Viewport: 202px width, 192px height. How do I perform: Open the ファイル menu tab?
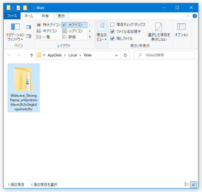12,16
